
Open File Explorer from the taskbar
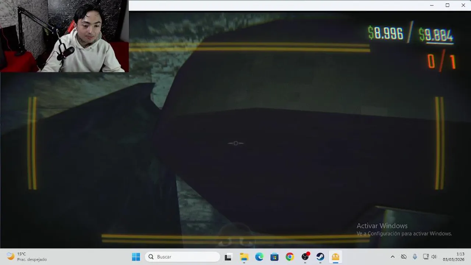tap(244, 257)
